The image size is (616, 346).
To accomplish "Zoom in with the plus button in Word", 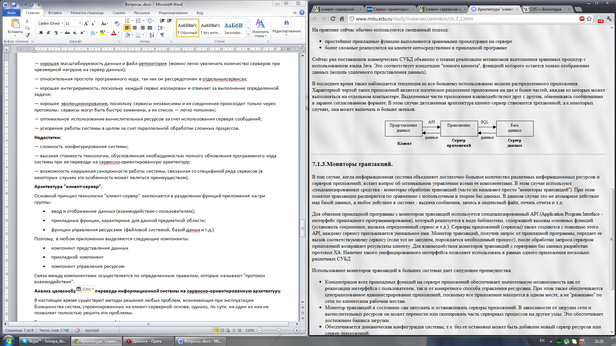I will [x=297, y=330].
